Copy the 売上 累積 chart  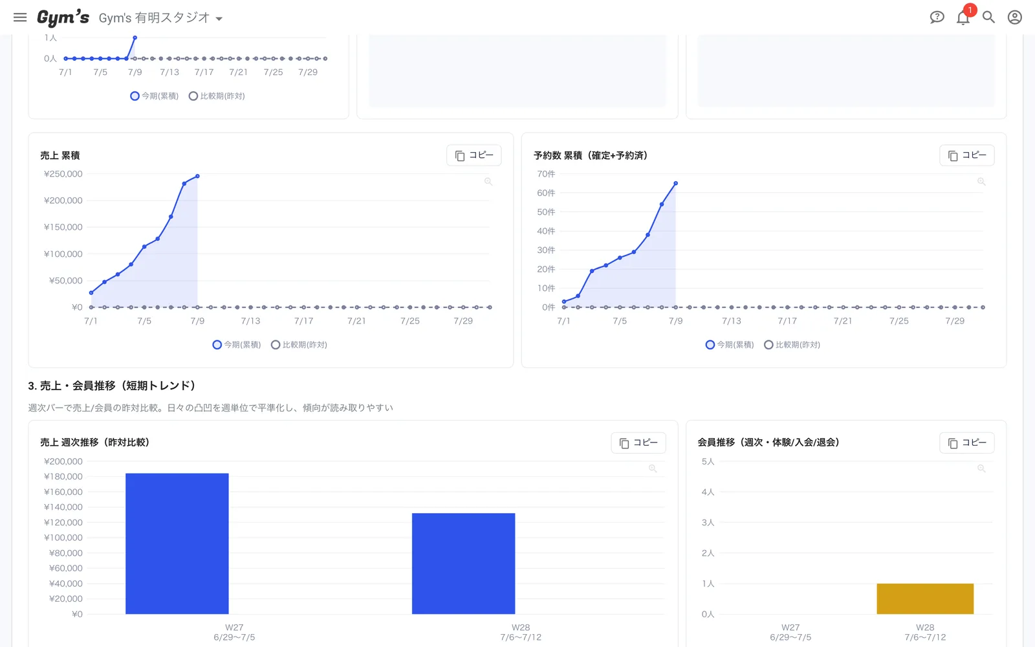coord(474,155)
